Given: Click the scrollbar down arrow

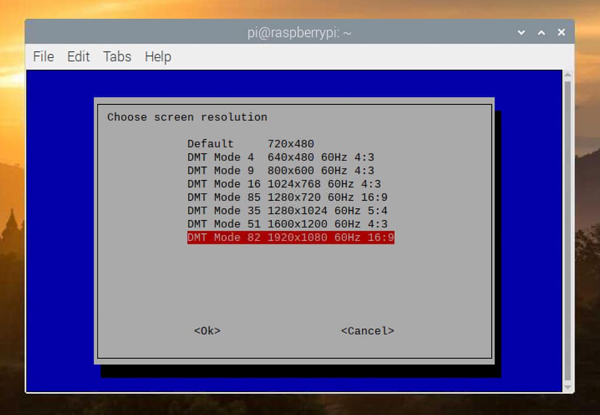Looking at the screenshot, I should point(567,387).
